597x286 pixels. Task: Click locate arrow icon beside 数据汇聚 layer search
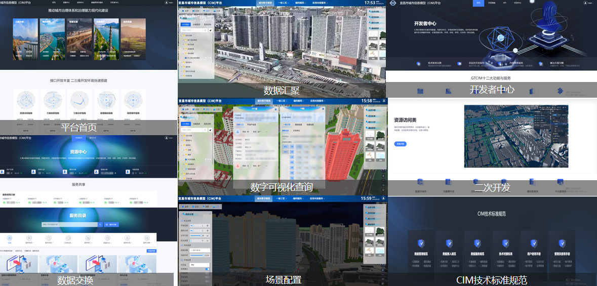click(211, 30)
